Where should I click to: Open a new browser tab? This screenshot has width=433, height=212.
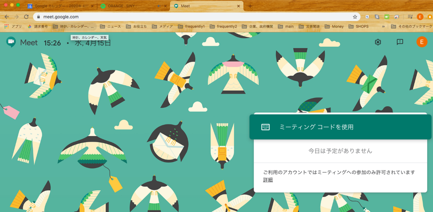(250, 6)
